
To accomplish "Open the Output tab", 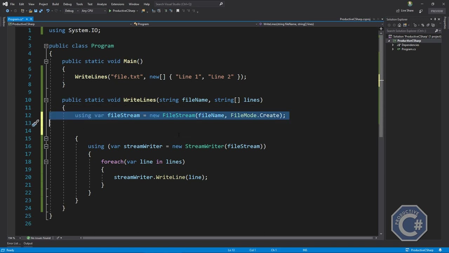I will click(28, 244).
